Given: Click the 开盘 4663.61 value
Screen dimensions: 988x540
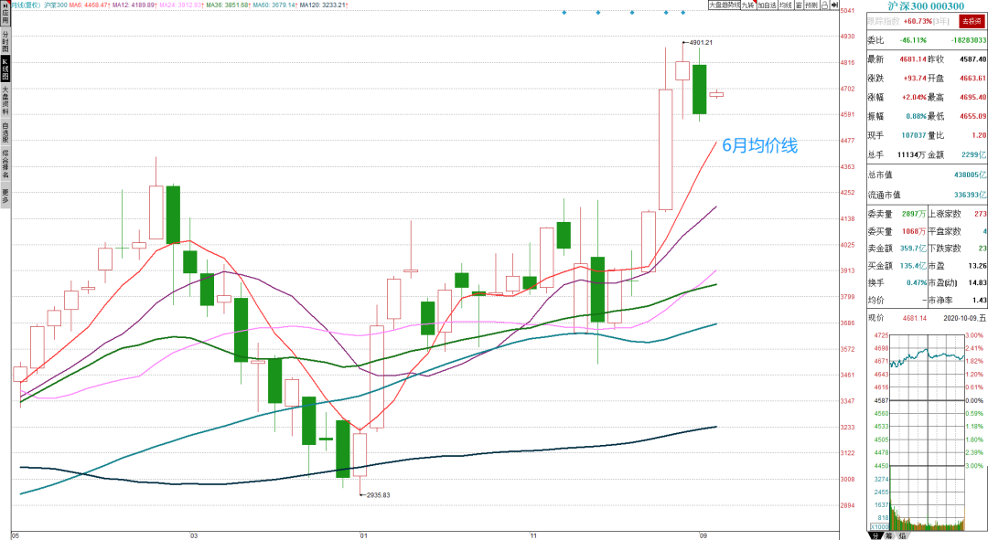Looking at the screenshot, I should pos(972,78).
